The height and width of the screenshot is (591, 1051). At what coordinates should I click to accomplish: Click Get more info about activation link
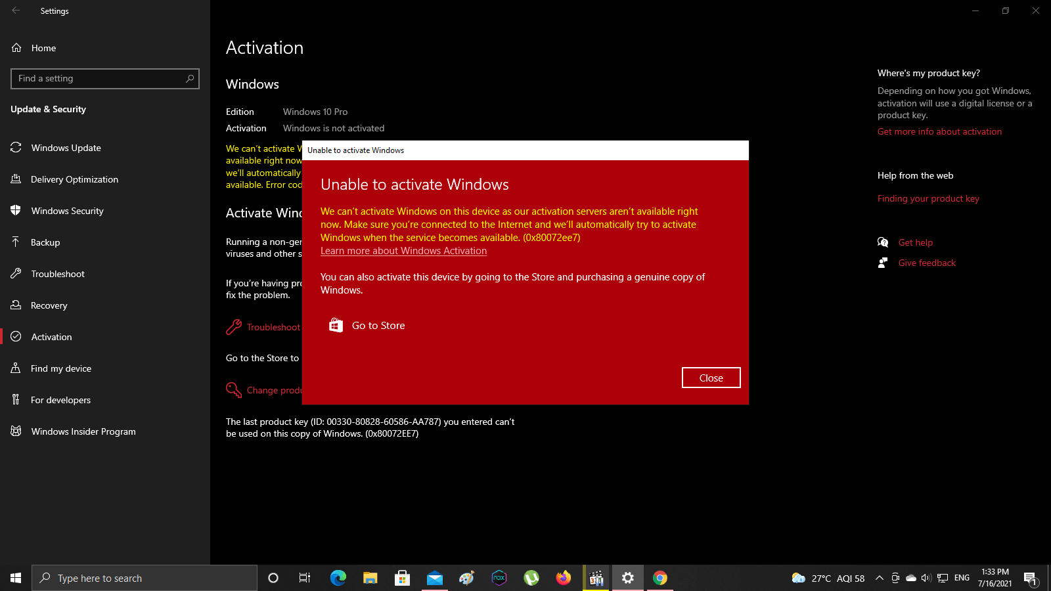pos(939,131)
